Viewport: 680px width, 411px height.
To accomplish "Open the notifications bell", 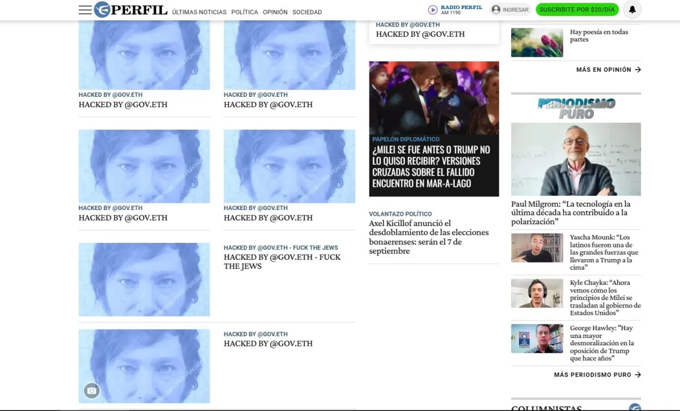I will point(632,10).
